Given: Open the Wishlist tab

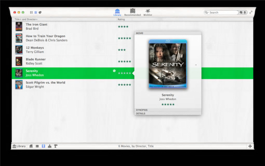Looking at the screenshot, I should click(148, 12).
